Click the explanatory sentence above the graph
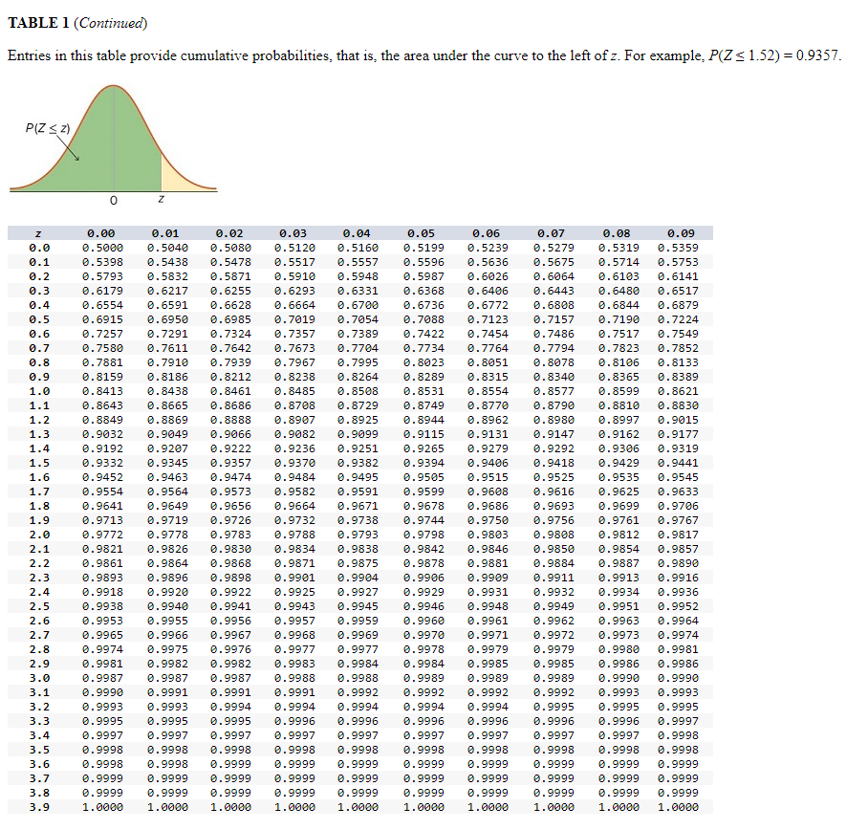 click(x=287, y=55)
